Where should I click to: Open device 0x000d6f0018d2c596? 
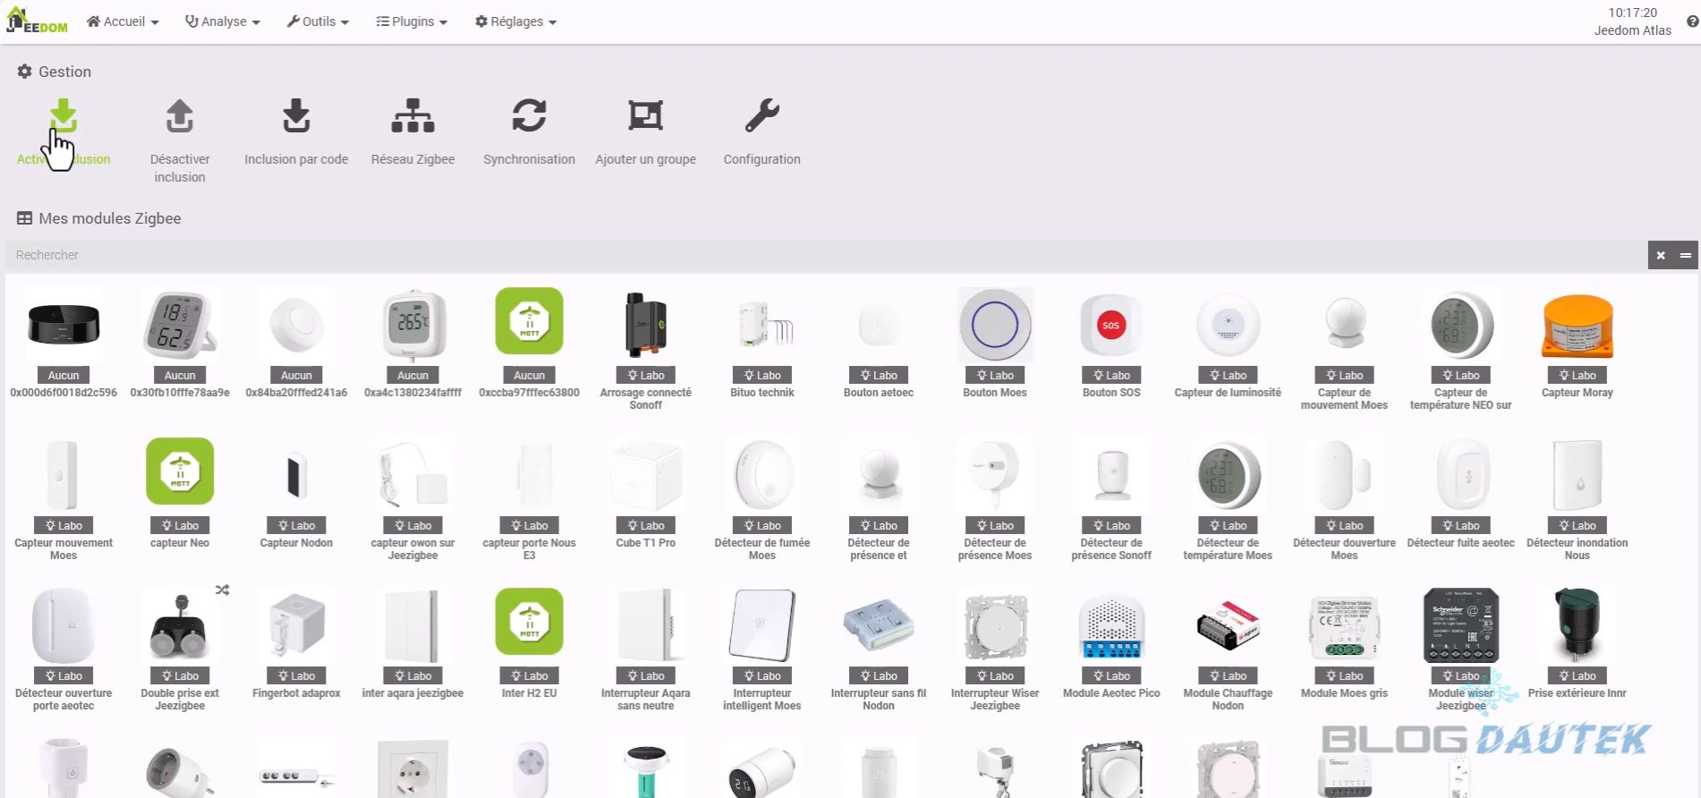pyautogui.click(x=64, y=344)
